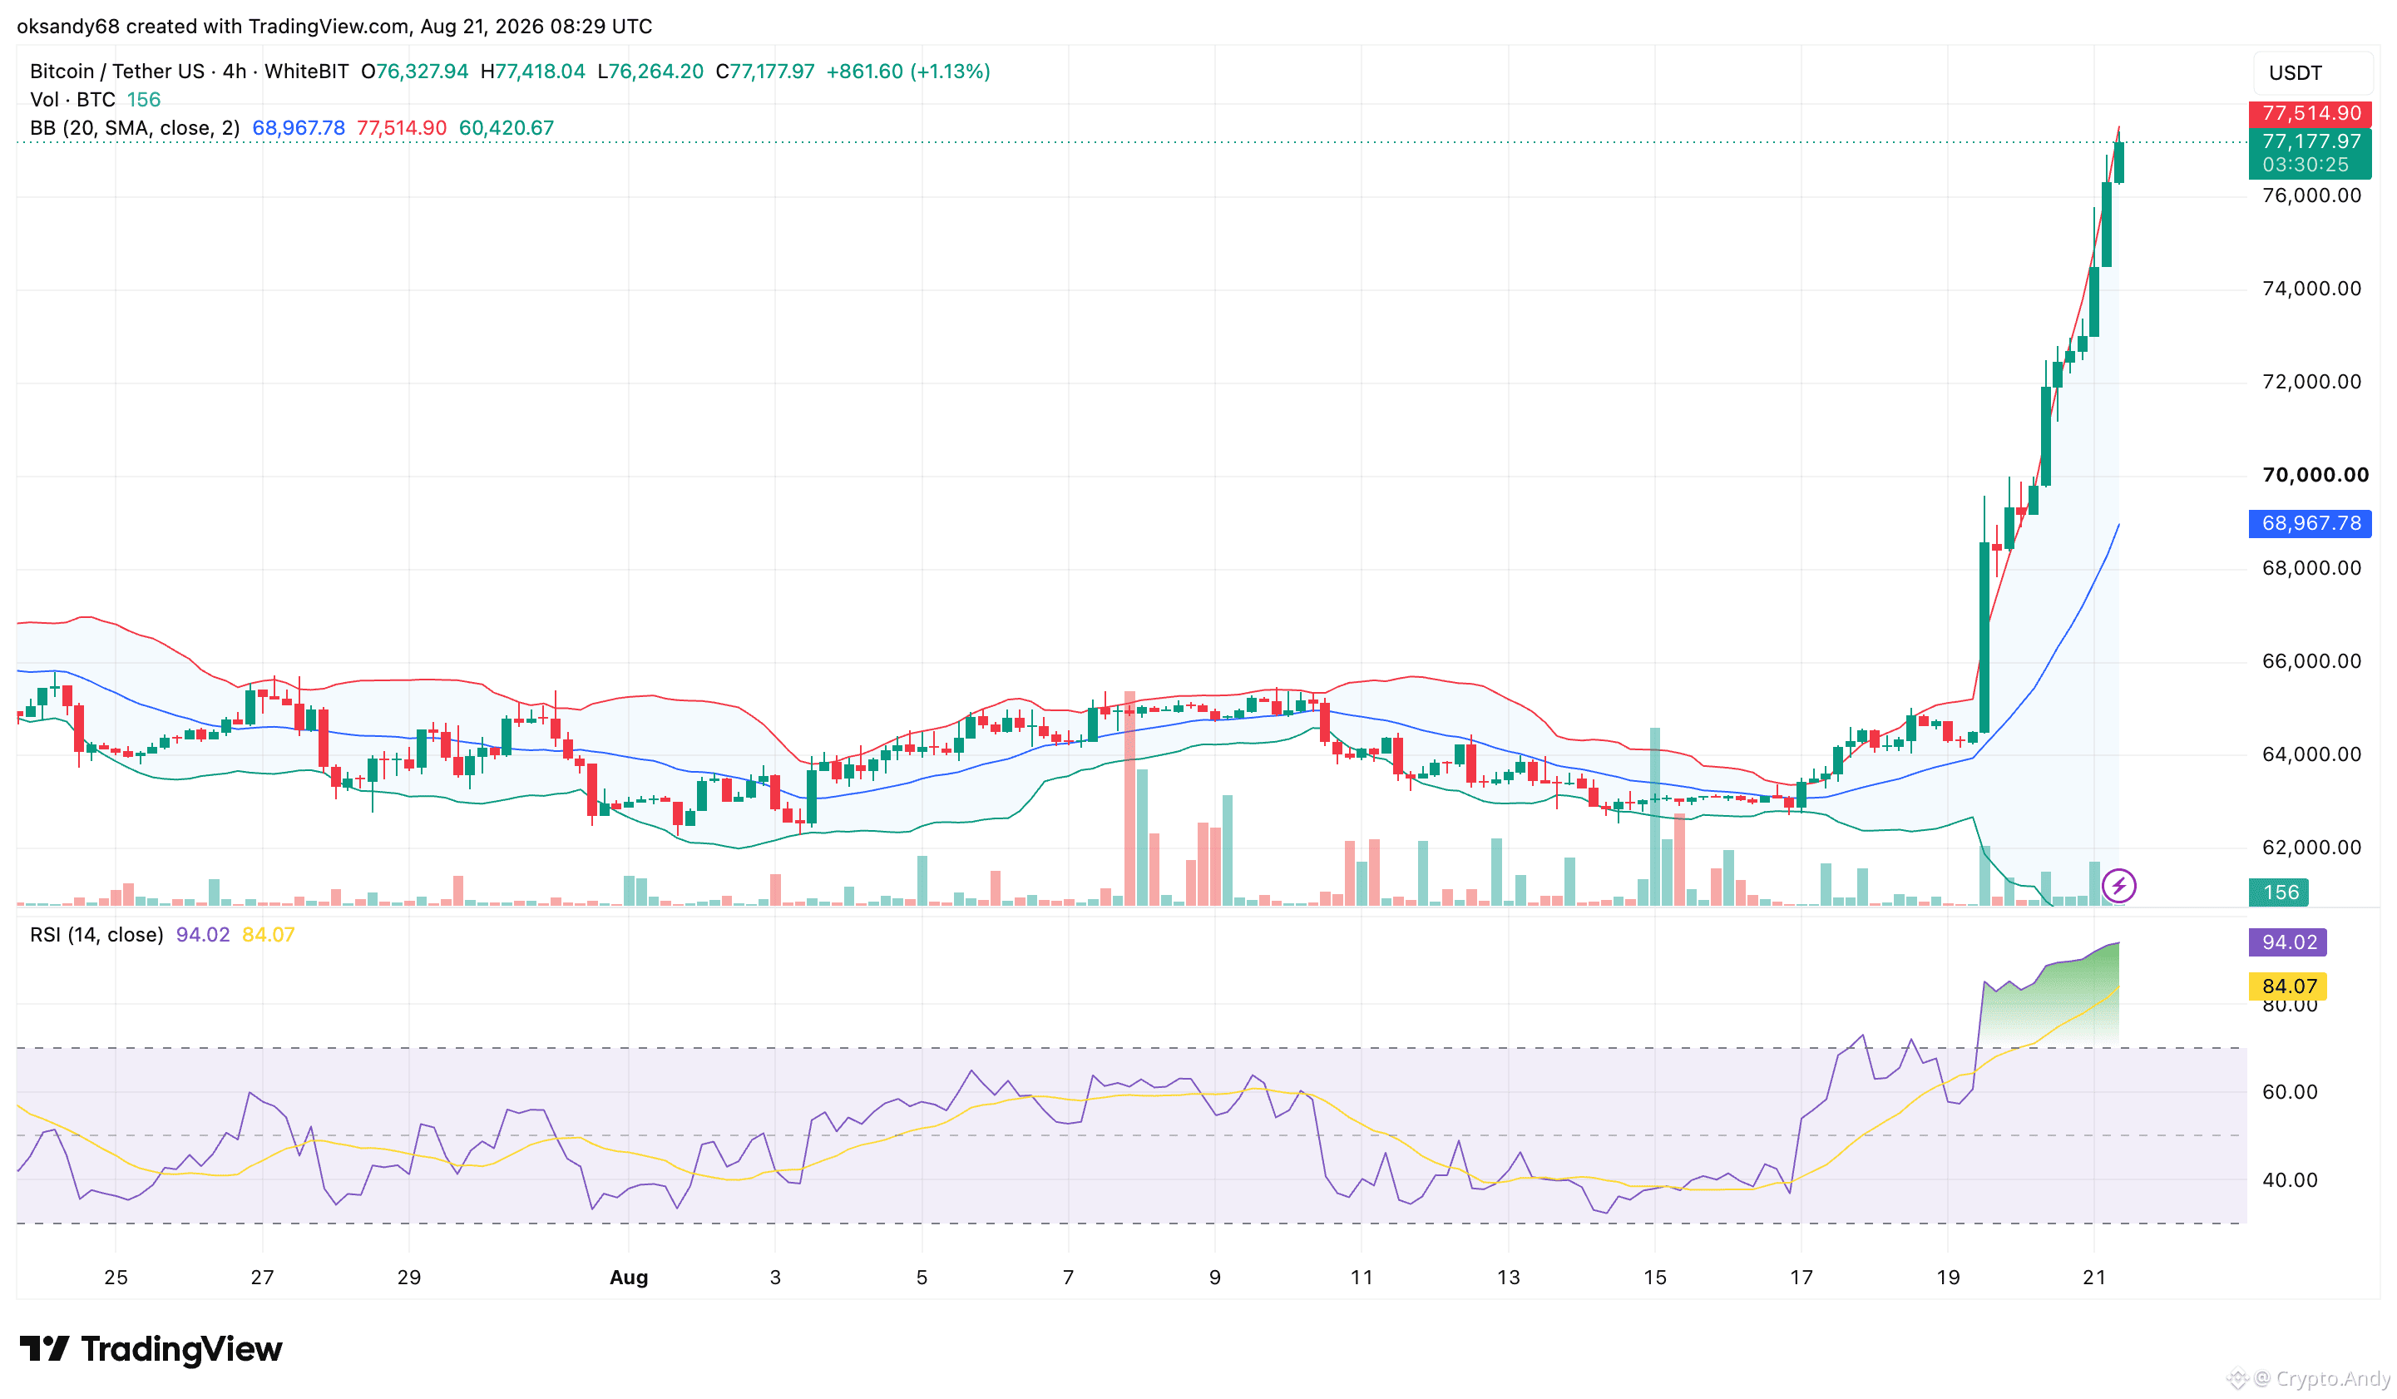Select the RSI (14, close) indicator legend

tap(96, 935)
